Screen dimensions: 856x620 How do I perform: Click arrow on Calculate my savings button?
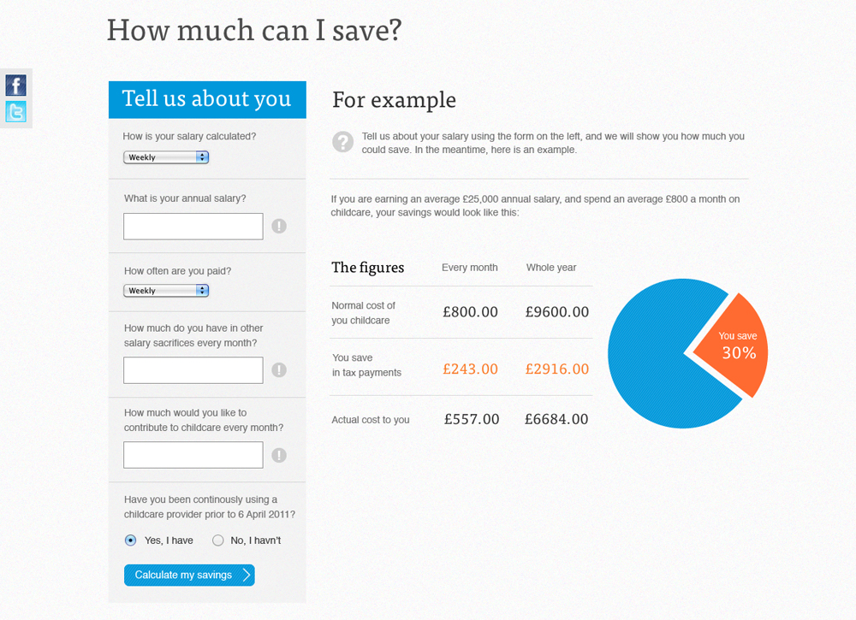[247, 575]
